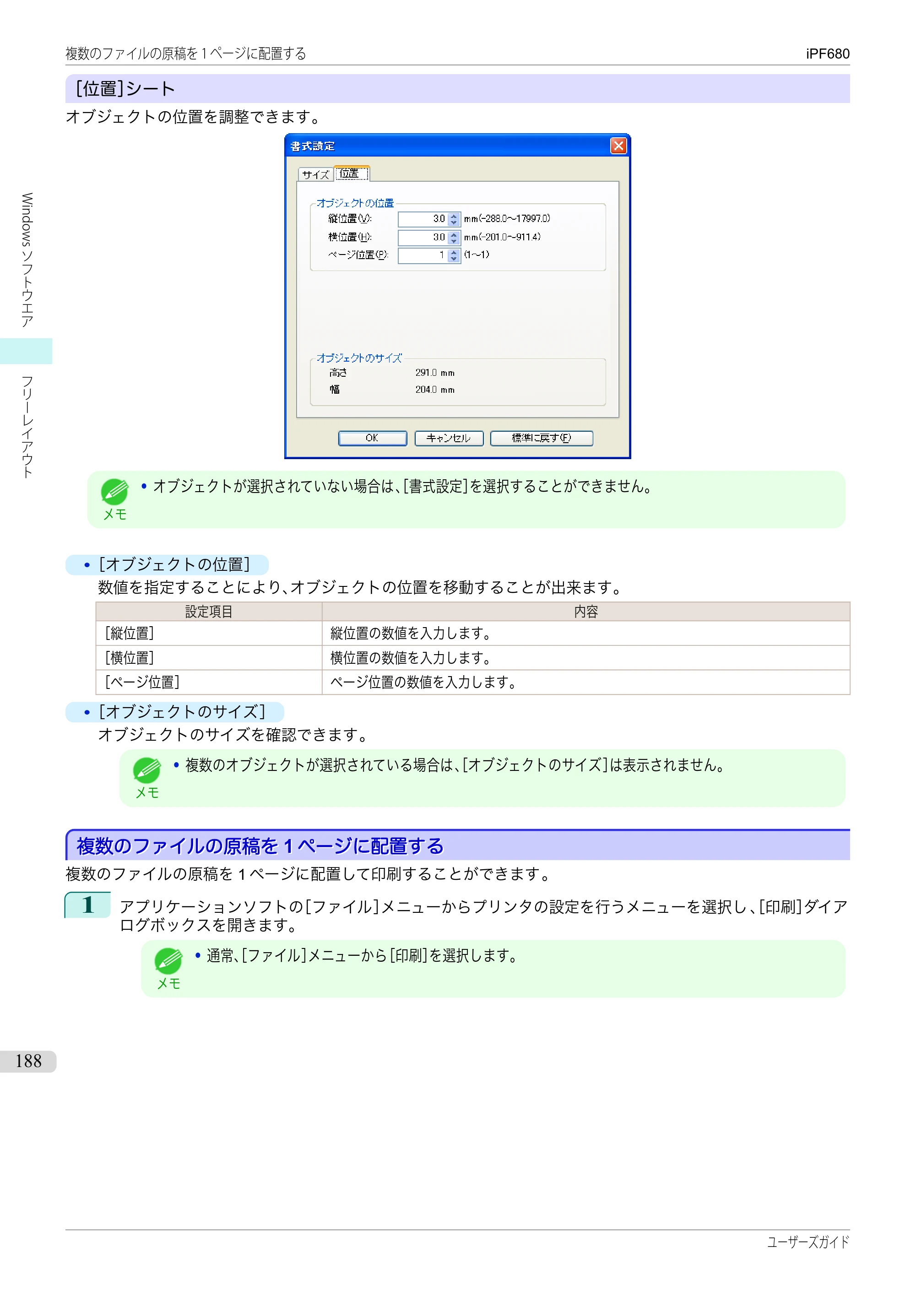Image resolution: width=916 pixels, height=1295 pixels.
Task: Click the 幅 value 204.0 mm
Action: click(435, 390)
